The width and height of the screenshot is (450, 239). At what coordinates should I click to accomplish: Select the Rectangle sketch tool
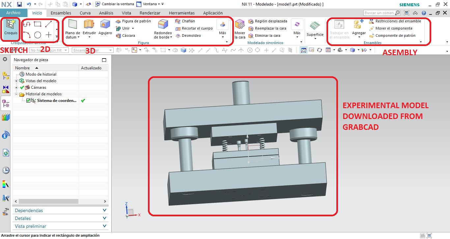[38, 24]
